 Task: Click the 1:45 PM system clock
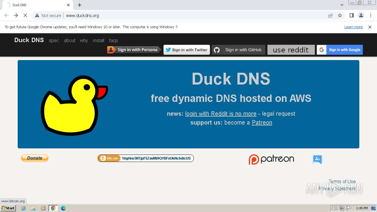tap(362, 208)
